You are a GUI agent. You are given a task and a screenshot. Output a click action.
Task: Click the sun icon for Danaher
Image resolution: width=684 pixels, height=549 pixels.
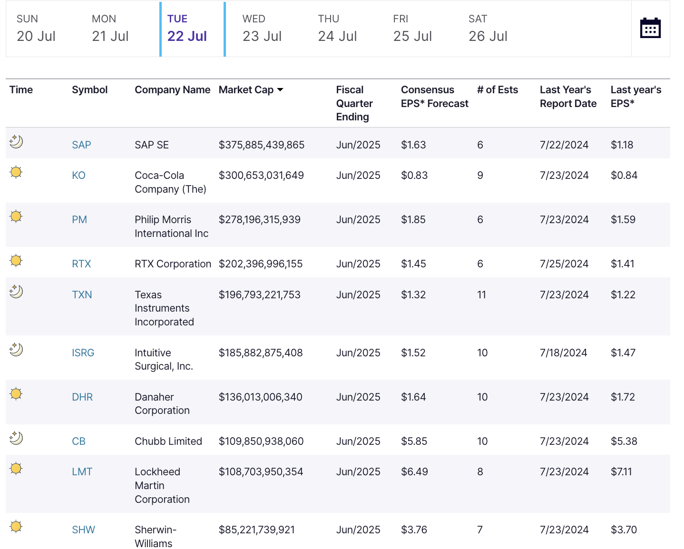tap(16, 394)
